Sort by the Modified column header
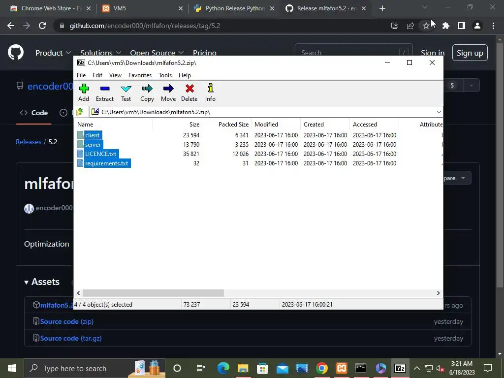This screenshot has height=378, width=504. pyautogui.click(x=276, y=125)
